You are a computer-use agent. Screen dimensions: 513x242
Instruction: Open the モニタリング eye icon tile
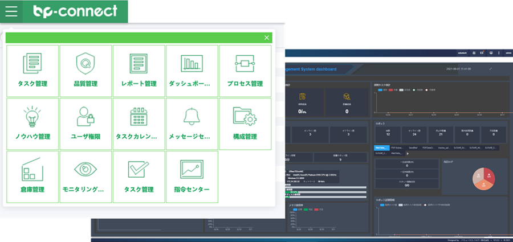point(85,177)
